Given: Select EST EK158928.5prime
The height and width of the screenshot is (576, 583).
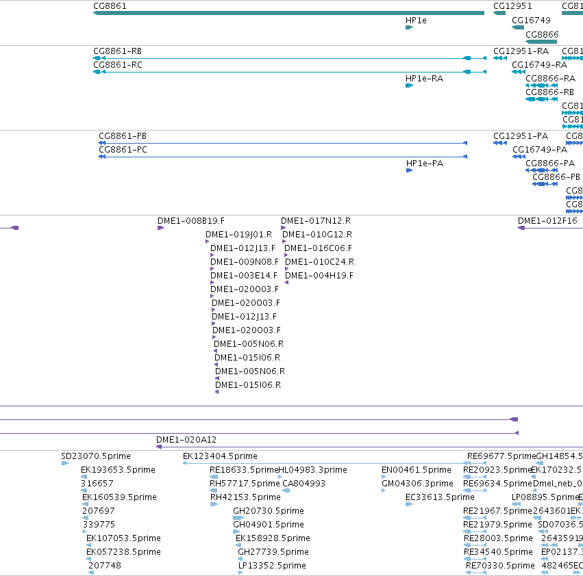Looking at the screenshot, I should coord(273,539).
